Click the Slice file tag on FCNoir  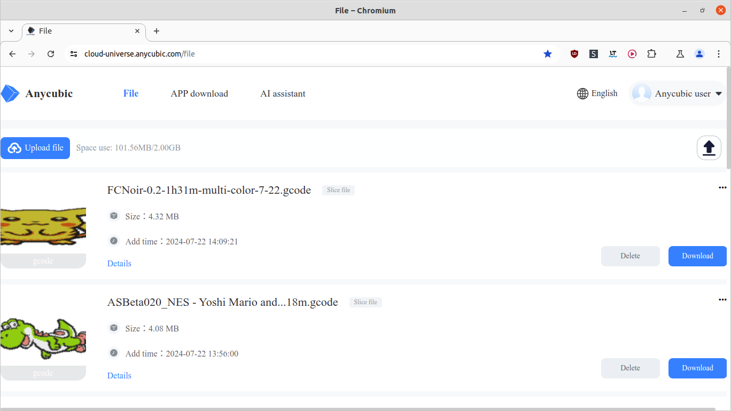pos(338,190)
